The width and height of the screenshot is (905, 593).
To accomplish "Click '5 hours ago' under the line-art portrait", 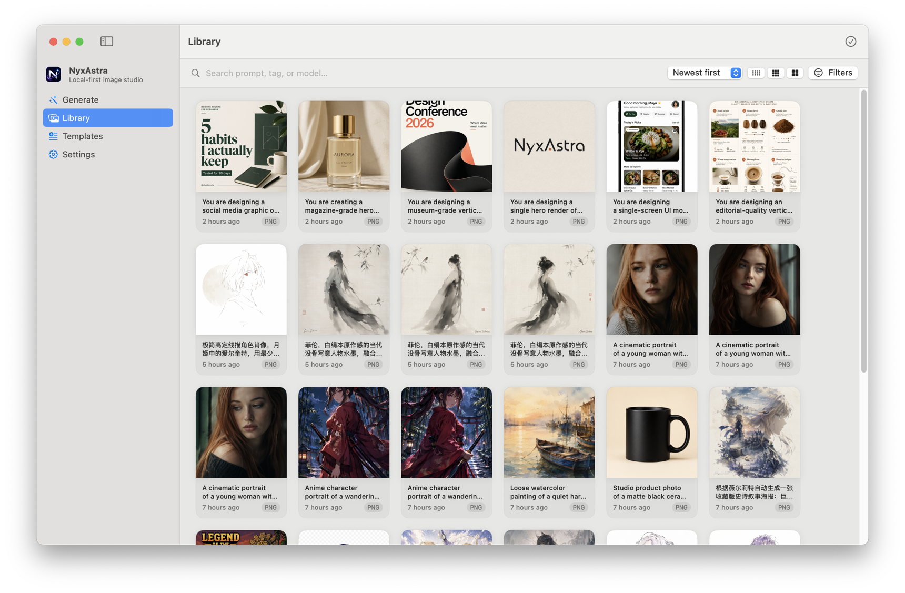I will [221, 365].
